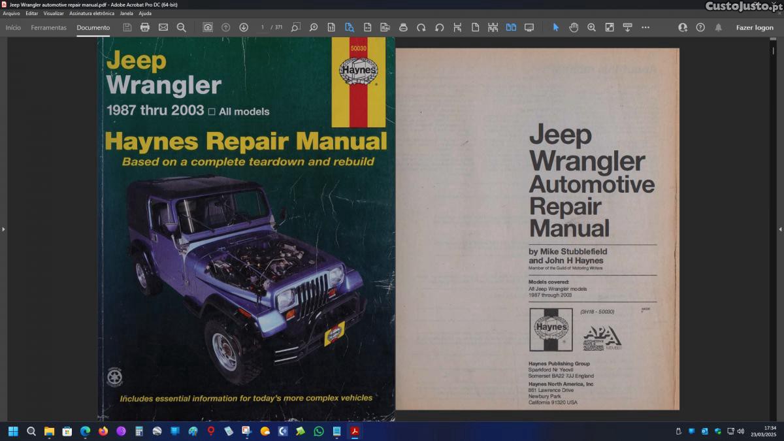Enable single page view icon
Image resolution: width=784 pixels, height=441 pixels.
point(475,27)
